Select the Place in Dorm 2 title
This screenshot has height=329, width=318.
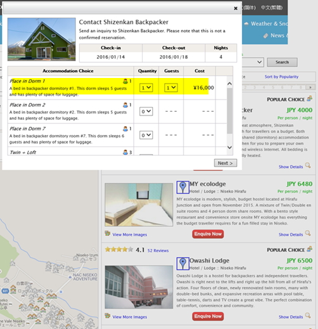point(27,105)
